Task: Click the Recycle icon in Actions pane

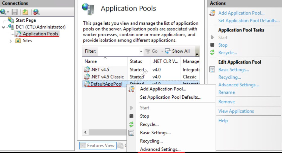Action: tap(212, 53)
